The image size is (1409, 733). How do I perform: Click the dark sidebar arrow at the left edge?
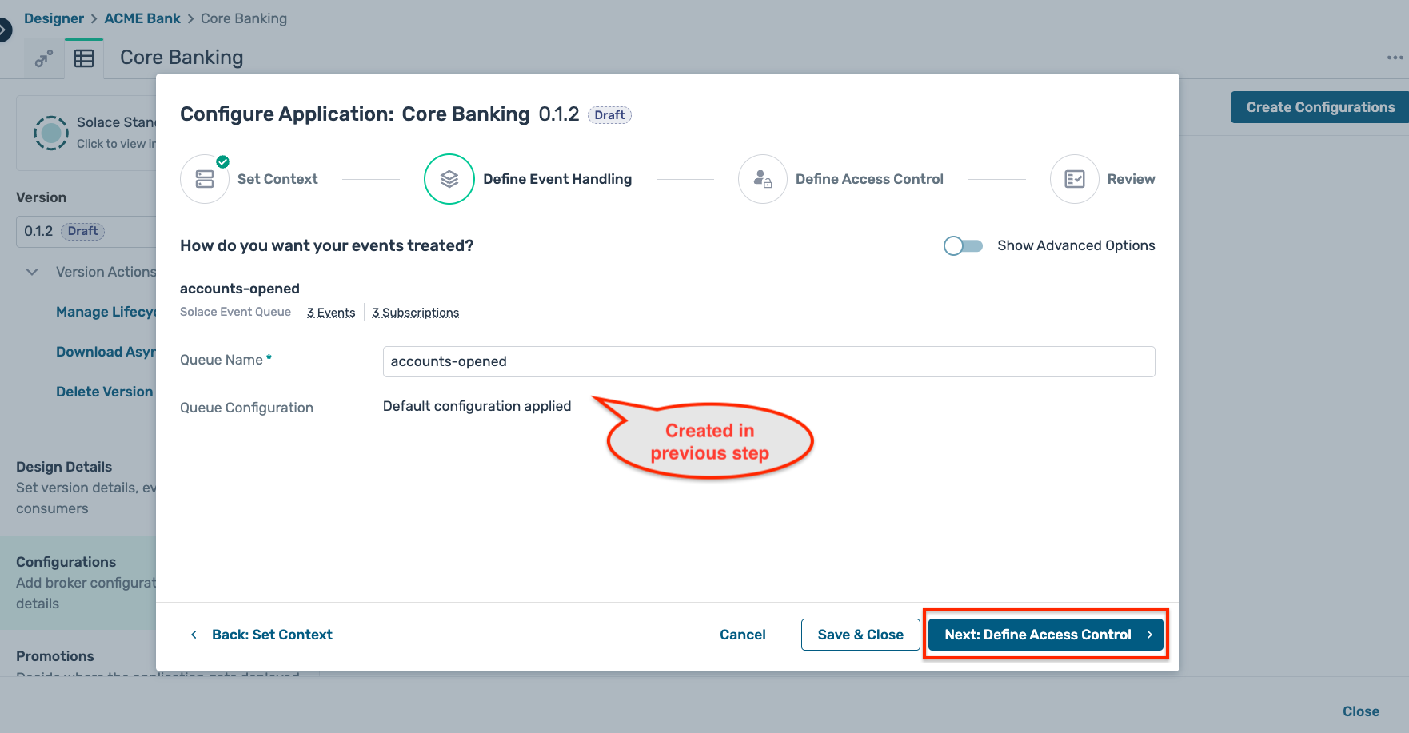click(x=6, y=29)
